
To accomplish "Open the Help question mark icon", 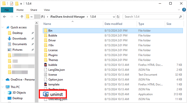I will (184, 10).
